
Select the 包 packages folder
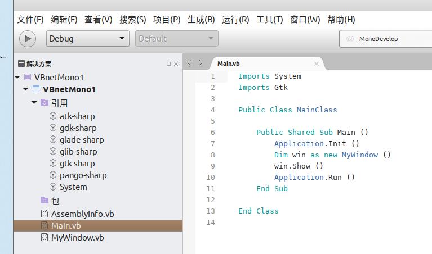click(55, 201)
